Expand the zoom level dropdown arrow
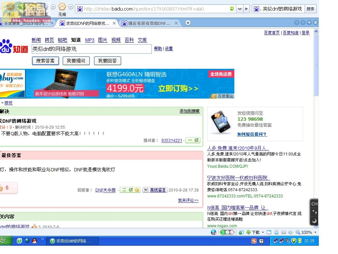The image size is (338, 254). [315, 233]
